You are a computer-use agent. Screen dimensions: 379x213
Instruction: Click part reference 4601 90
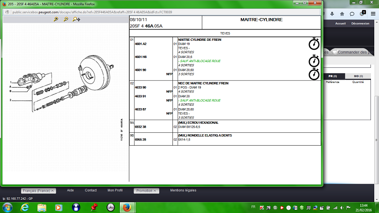click(140, 70)
